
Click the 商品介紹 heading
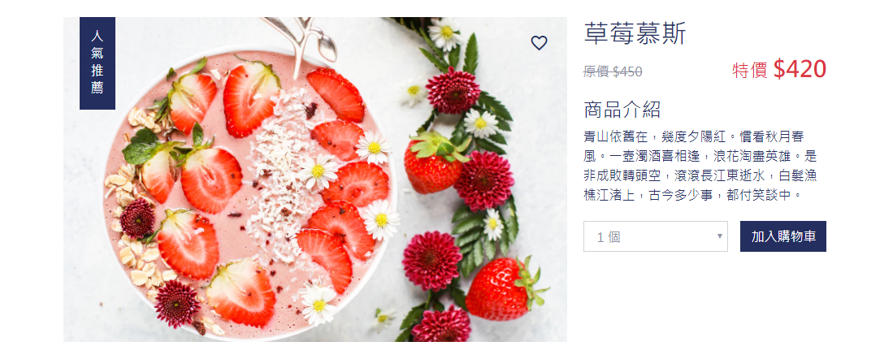(622, 110)
